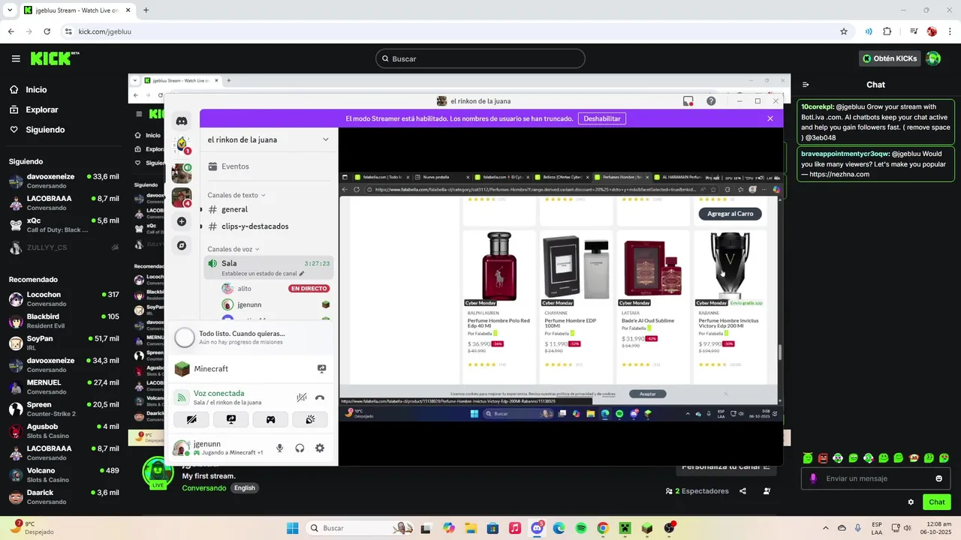
Task: Click the Minecraft stream screen icon
Action: click(322, 369)
